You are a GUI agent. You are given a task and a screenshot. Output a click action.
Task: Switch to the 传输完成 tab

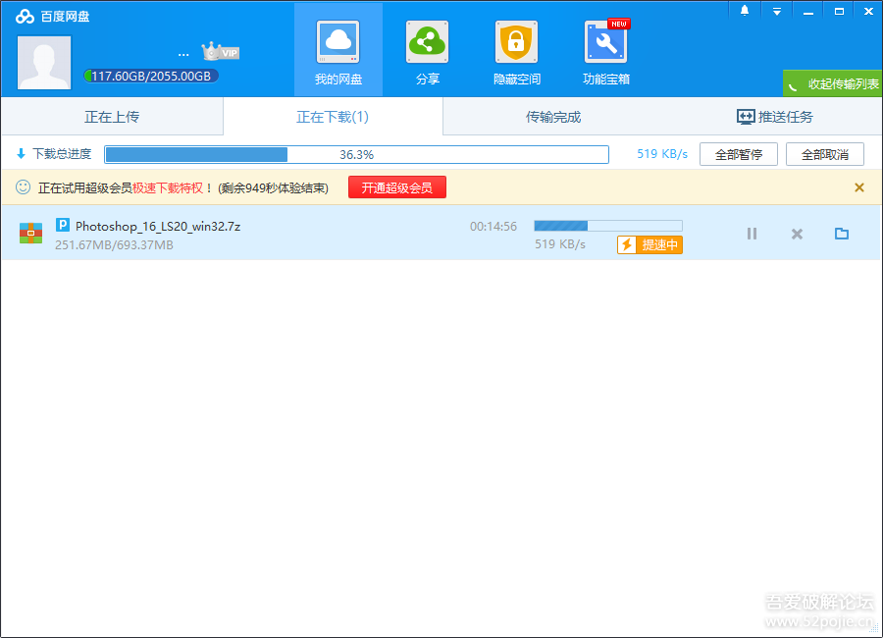pyautogui.click(x=553, y=117)
